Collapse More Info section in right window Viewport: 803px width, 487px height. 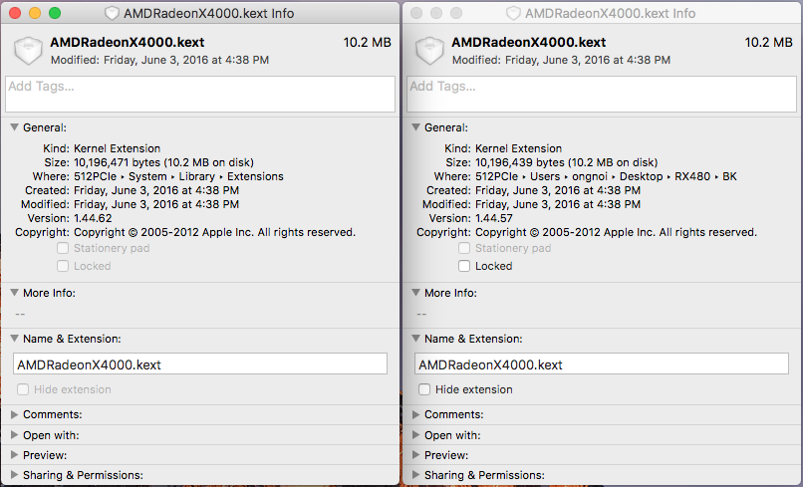coord(415,293)
